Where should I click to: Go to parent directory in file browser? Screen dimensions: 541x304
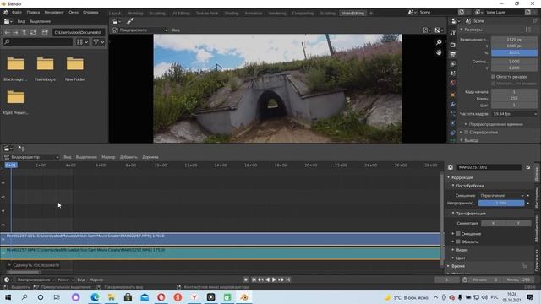(25, 32)
